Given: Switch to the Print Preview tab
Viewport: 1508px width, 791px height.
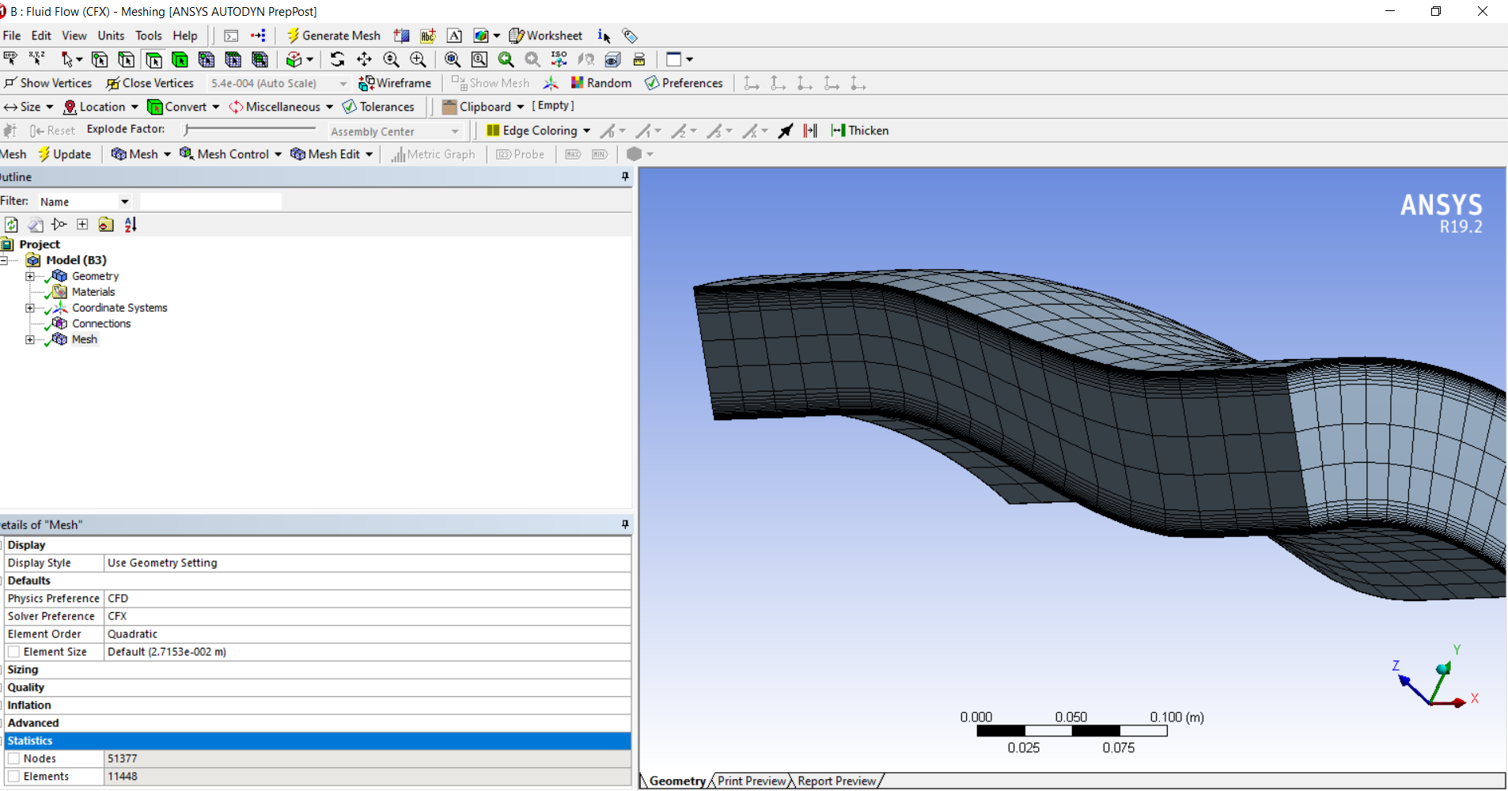Looking at the screenshot, I should coord(751,781).
